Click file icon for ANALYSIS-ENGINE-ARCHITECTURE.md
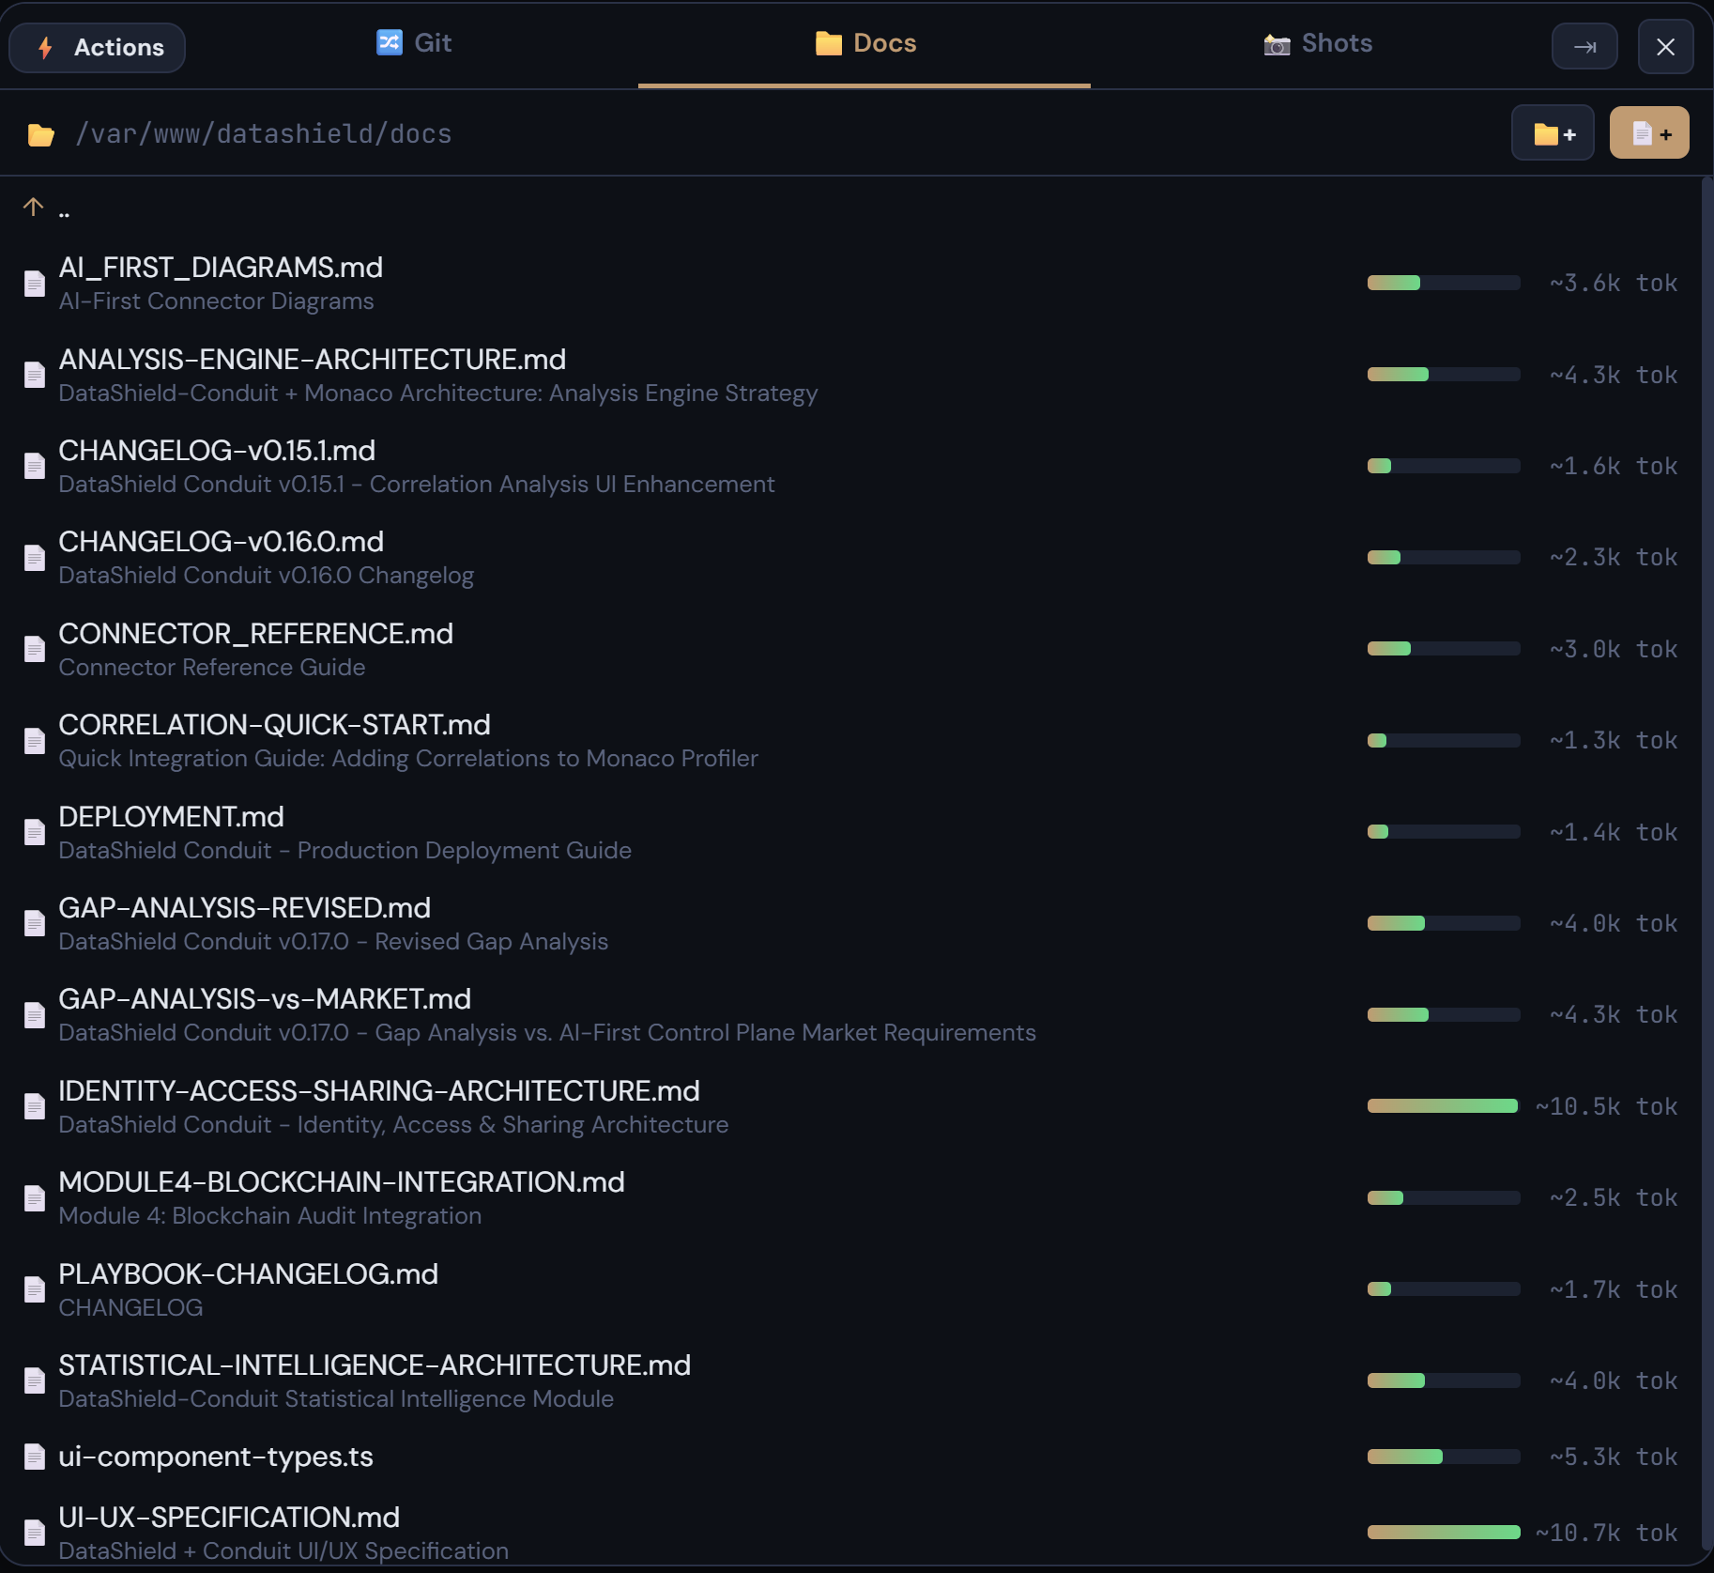 point(35,375)
